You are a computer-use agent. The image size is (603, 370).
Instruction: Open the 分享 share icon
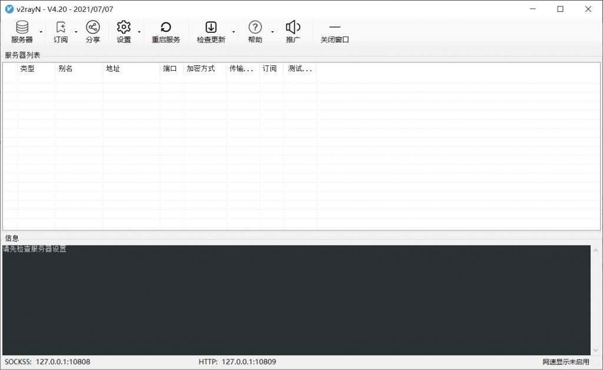93,28
